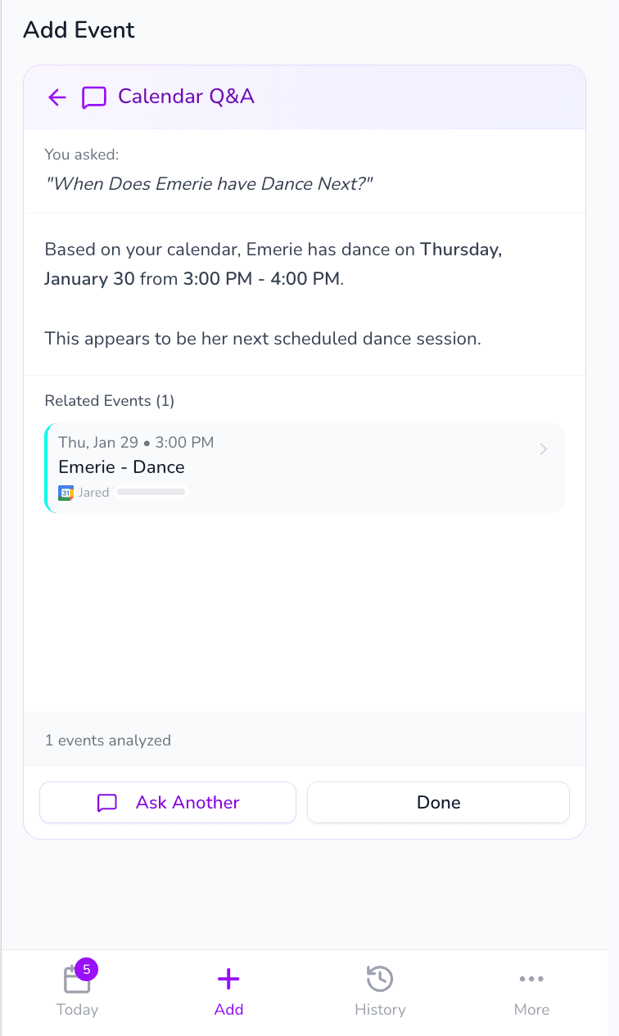Click Ask Another to pose new question
Image resolution: width=619 pixels, height=1036 pixels.
tap(168, 803)
